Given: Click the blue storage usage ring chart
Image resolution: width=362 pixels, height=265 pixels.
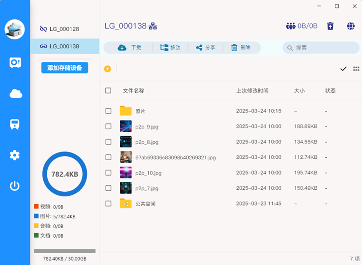Looking at the screenshot, I should click(64, 174).
